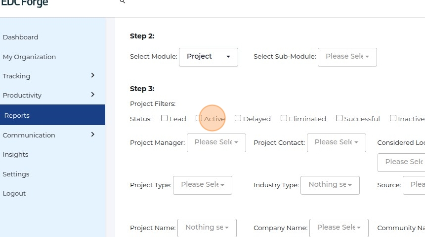The width and height of the screenshot is (425, 237).
Task: Expand the Productivity submenu chevron
Action: 92,95
